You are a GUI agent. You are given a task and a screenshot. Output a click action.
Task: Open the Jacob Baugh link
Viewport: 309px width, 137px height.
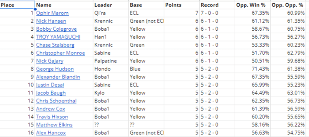pyautogui.click(x=51, y=93)
